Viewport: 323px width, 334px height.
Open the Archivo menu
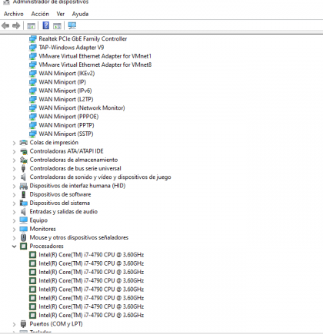pos(14,14)
